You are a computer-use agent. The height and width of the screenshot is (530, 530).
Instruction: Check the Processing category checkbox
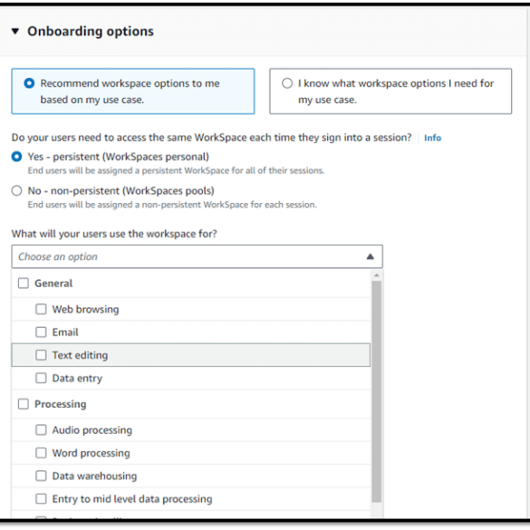click(24, 404)
